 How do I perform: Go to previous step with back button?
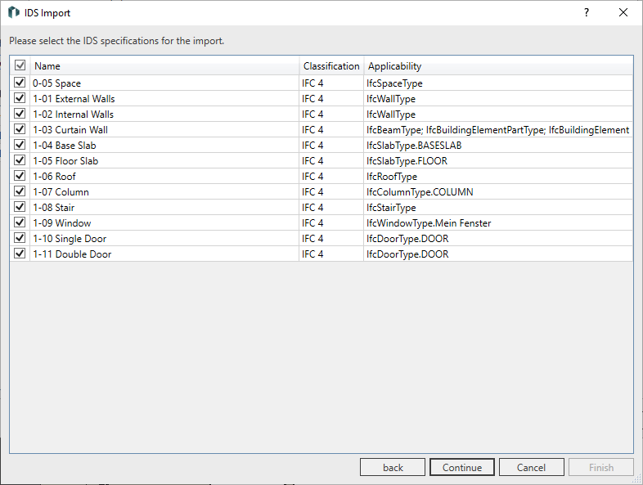(x=393, y=467)
